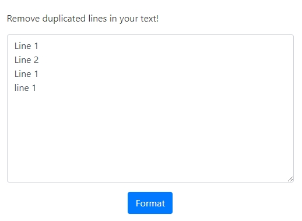Click the digit '1' in the lowercase row

(x=34, y=88)
